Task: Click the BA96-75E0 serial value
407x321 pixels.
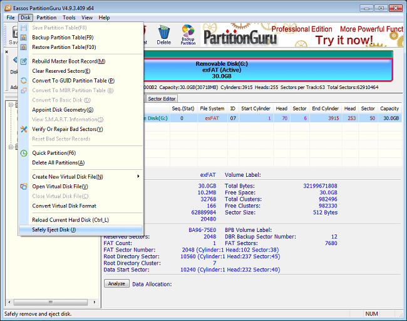Action: [202, 230]
